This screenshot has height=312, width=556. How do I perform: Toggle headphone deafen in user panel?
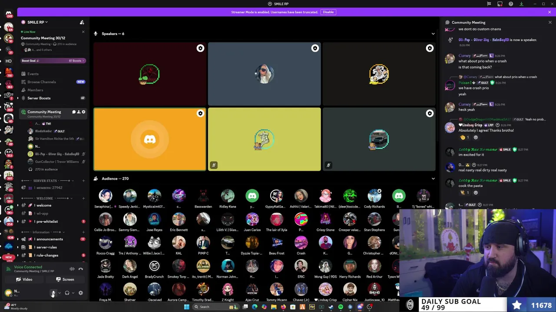coord(67,293)
